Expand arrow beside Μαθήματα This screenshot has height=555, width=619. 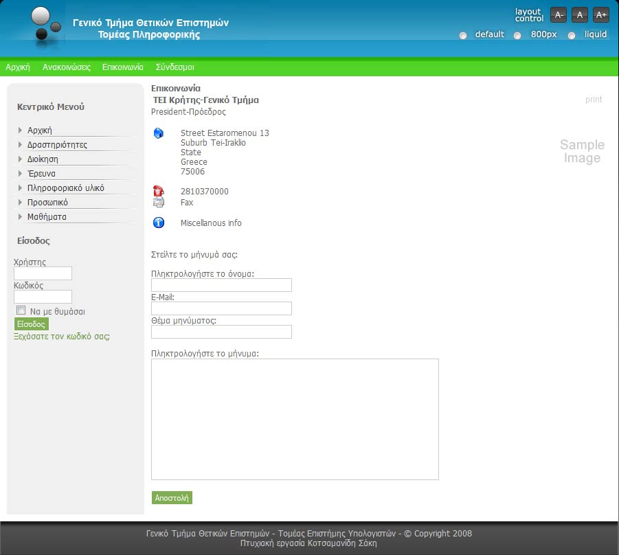click(20, 216)
